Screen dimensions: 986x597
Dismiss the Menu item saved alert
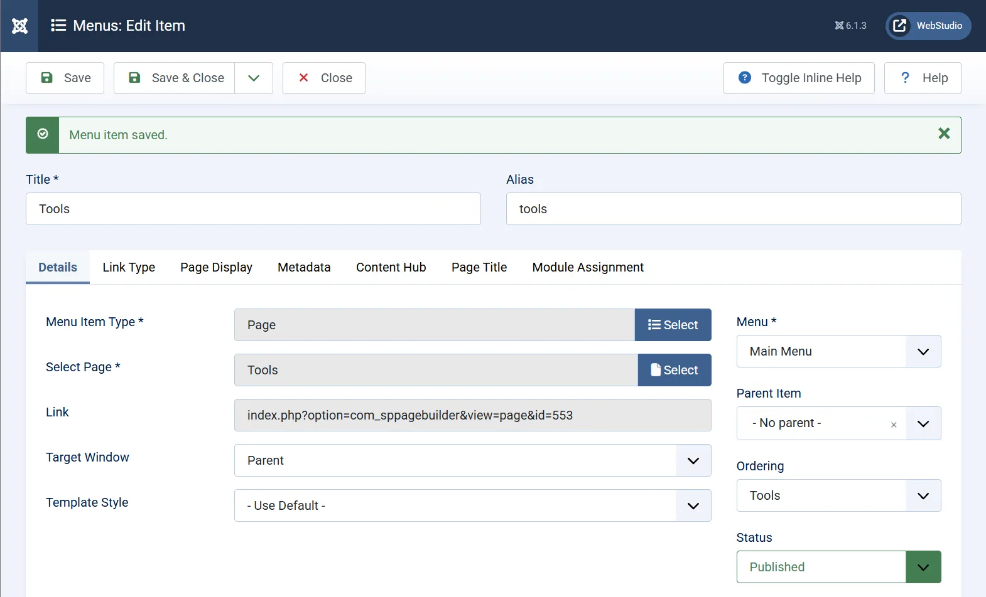tap(944, 134)
